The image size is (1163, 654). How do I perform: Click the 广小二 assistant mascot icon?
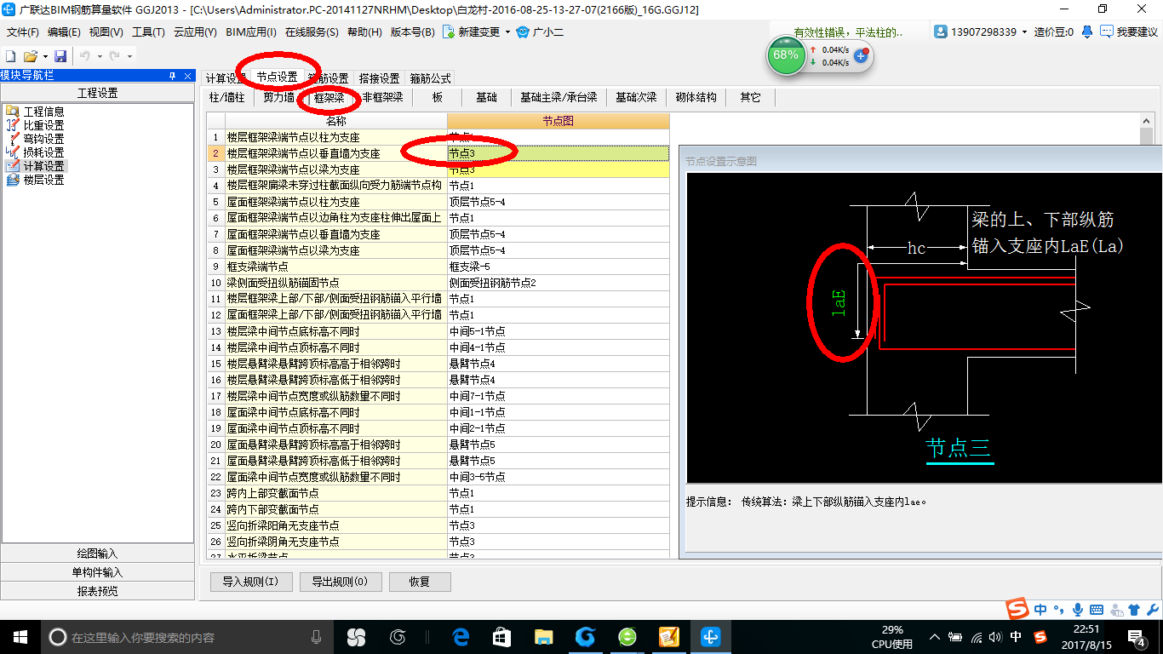pos(524,32)
